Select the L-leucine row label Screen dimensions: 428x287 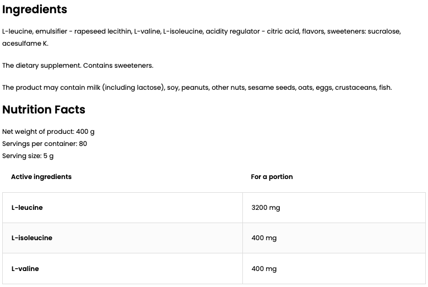pyautogui.click(x=27, y=208)
